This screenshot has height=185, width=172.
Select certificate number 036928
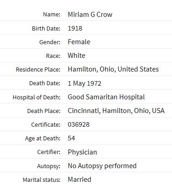pos(79,124)
